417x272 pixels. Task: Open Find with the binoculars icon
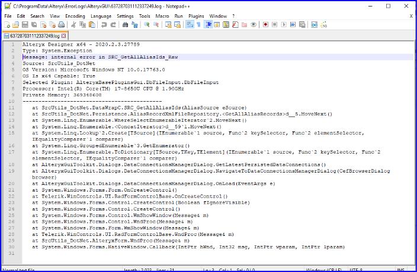125,25
